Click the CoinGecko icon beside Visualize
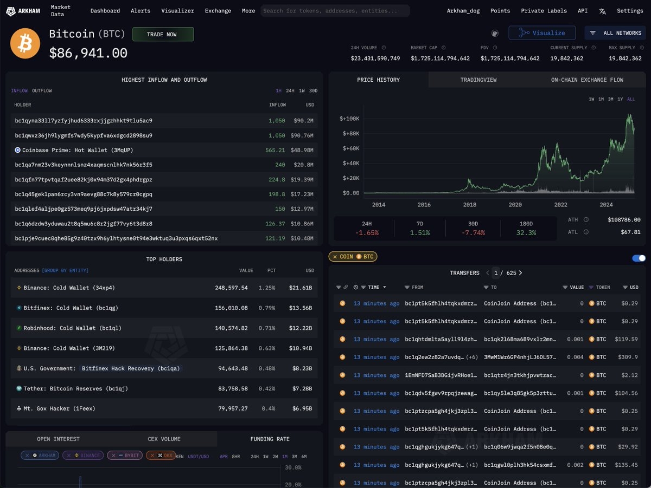The image size is (651, 488). click(x=495, y=33)
